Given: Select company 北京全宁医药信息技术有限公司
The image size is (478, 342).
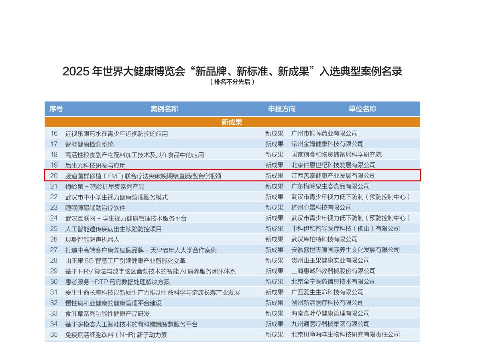Looking at the screenshot, I should pyautogui.click(x=334, y=282).
